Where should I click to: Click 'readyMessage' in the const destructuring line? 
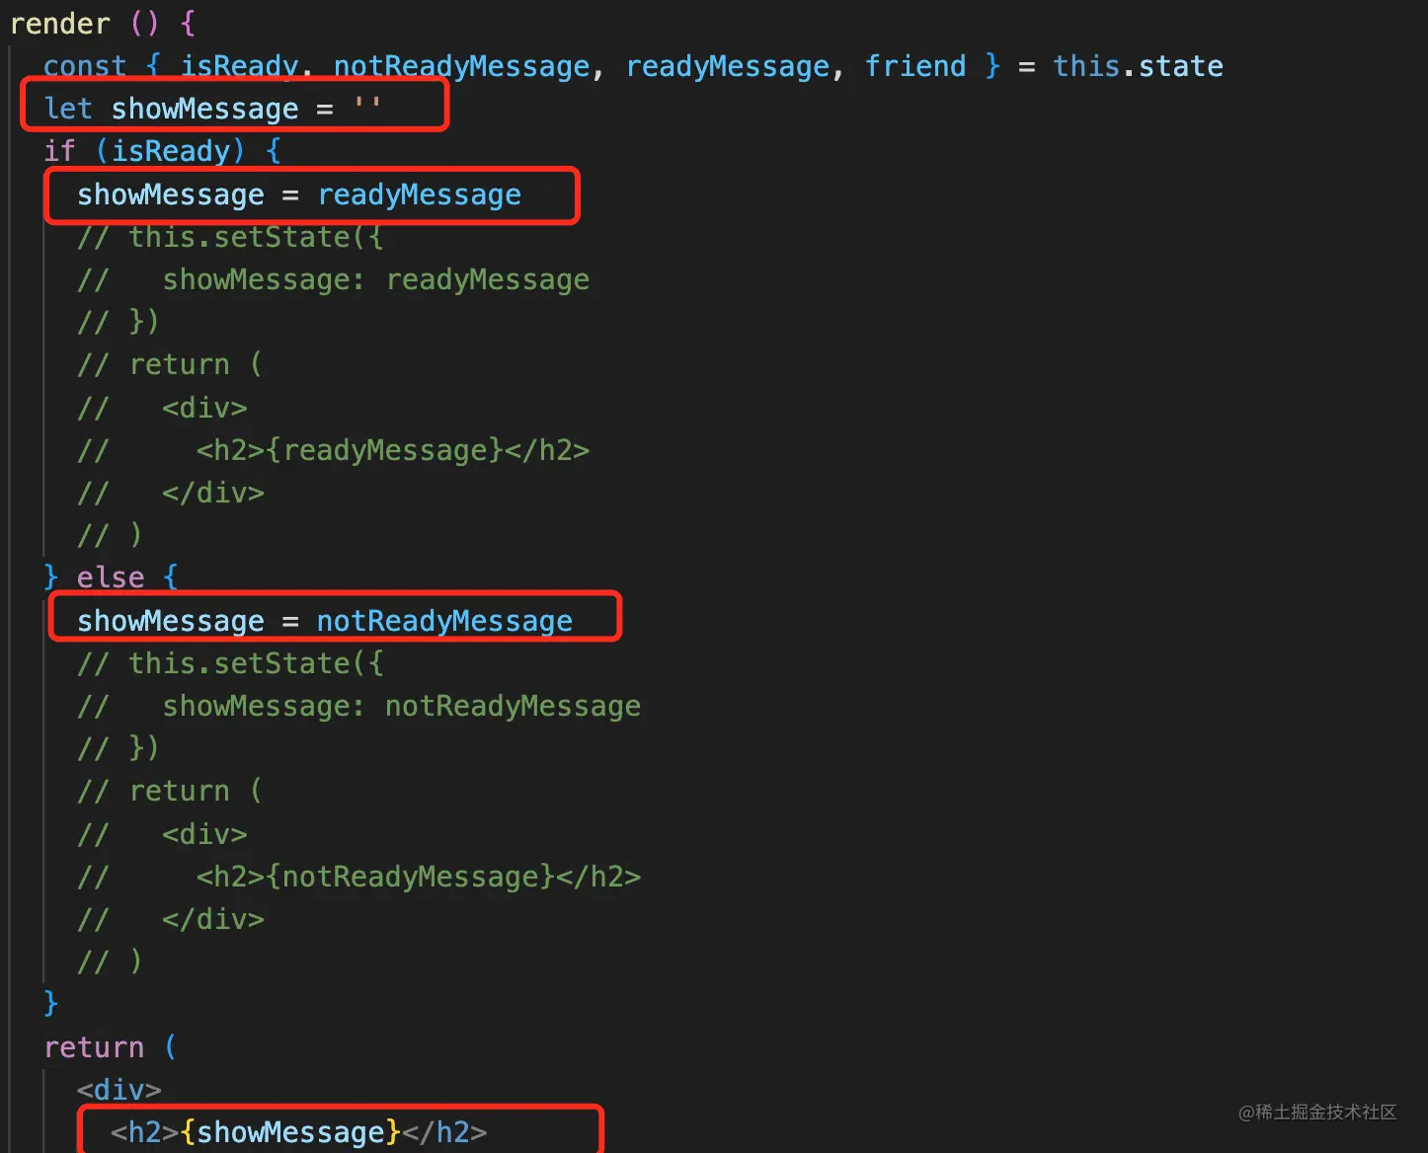coord(728,66)
